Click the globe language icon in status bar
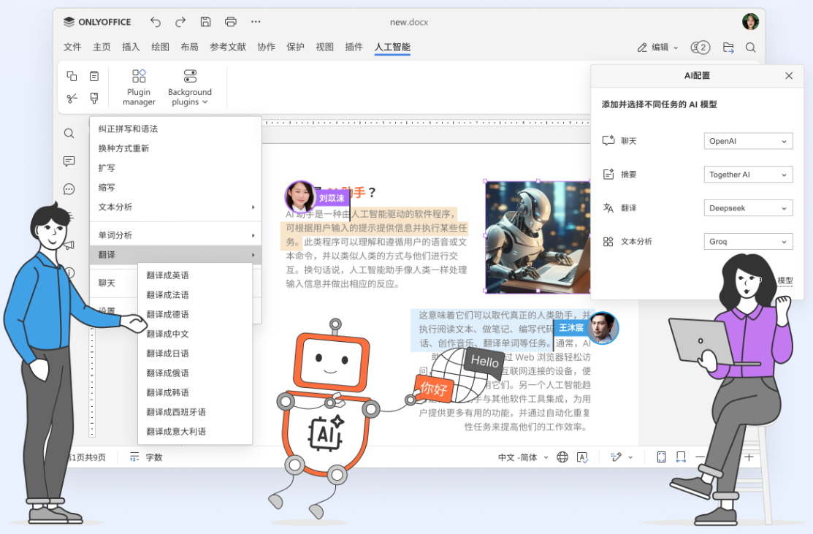The height and width of the screenshot is (534, 813). pyautogui.click(x=562, y=457)
